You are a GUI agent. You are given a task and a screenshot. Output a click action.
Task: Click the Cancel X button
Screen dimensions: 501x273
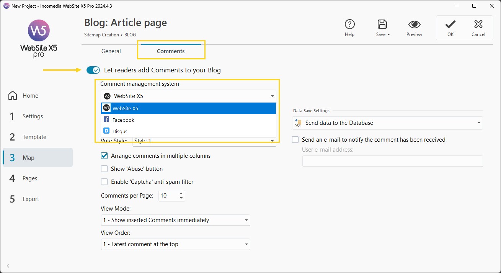click(478, 28)
